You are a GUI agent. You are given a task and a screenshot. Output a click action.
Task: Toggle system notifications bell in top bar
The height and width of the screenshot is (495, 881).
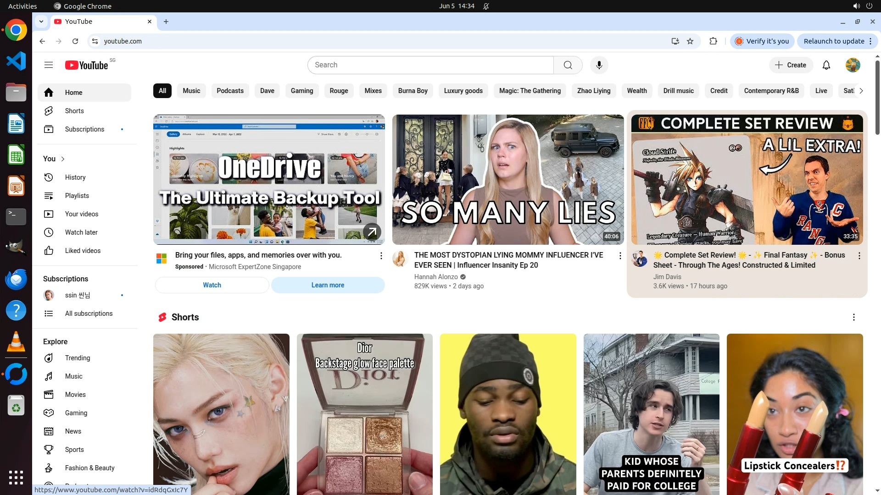(x=486, y=6)
